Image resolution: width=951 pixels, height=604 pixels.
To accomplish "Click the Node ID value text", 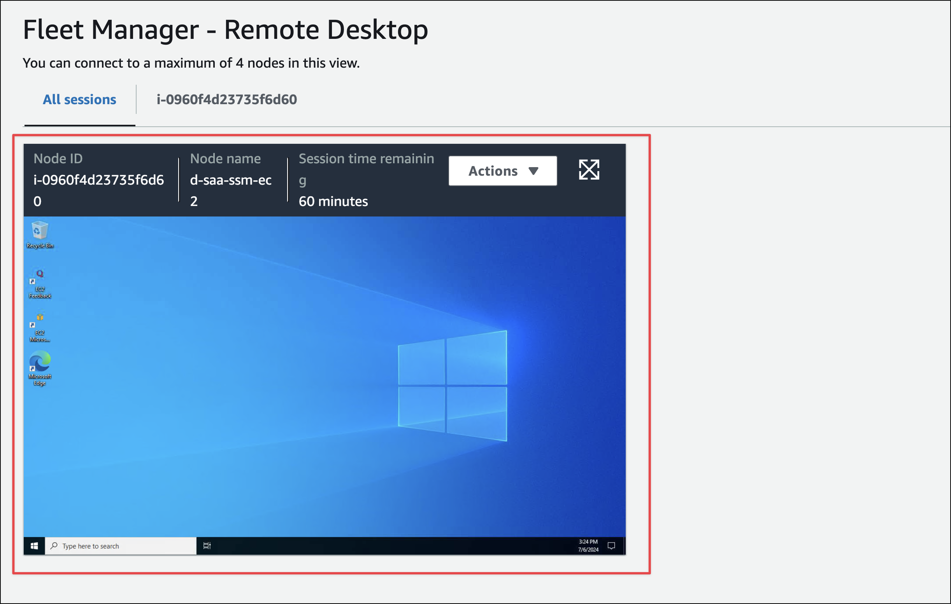I will pyautogui.click(x=98, y=180).
